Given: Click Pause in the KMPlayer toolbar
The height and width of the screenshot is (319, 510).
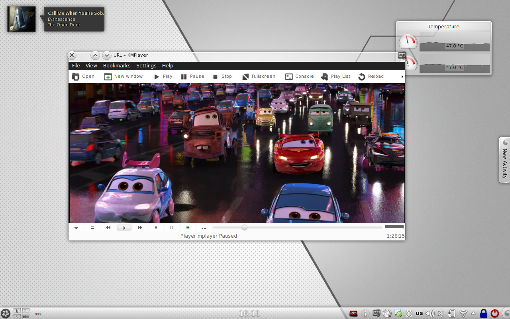Looking at the screenshot, I should [x=192, y=77].
